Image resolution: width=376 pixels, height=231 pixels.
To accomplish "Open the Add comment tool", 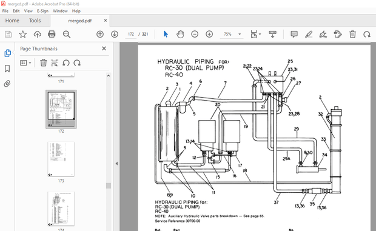I will click(x=294, y=35).
